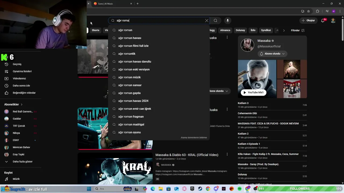The width and height of the screenshot is (344, 193).
Task: Choose suggestion 'ağır romantik'
Action: [159, 54]
